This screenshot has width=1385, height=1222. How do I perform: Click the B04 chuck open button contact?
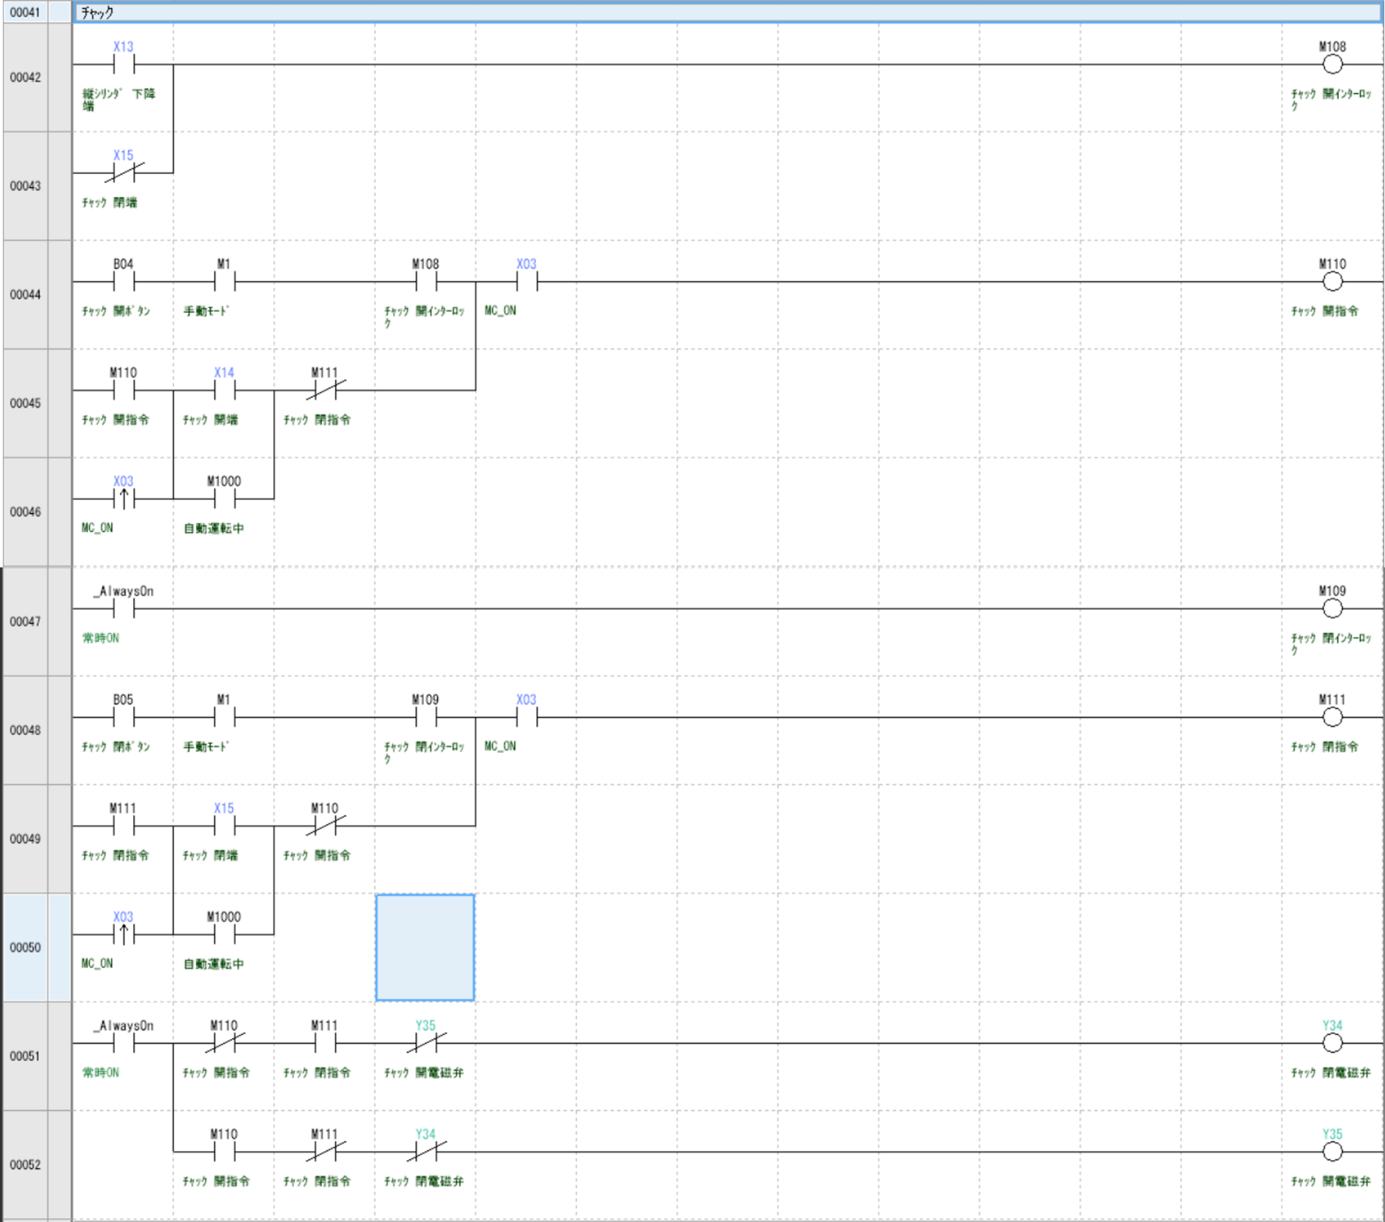tap(123, 282)
